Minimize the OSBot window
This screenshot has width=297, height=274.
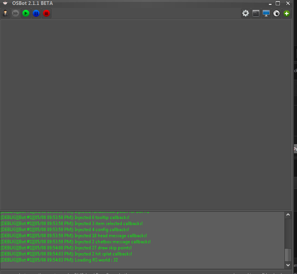pos(270,4)
